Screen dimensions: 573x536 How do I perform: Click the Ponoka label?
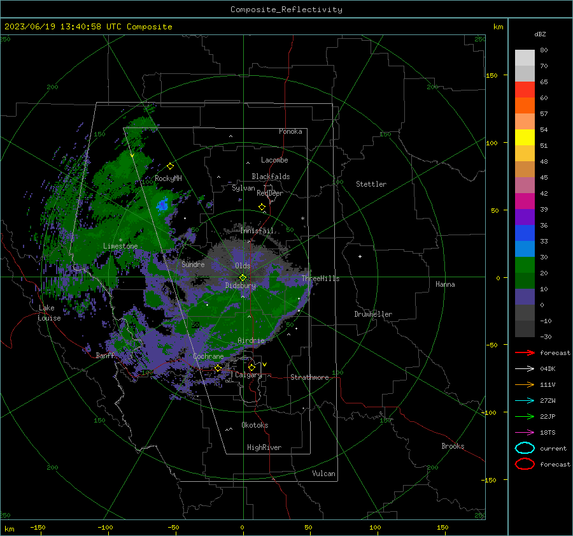tap(290, 131)
